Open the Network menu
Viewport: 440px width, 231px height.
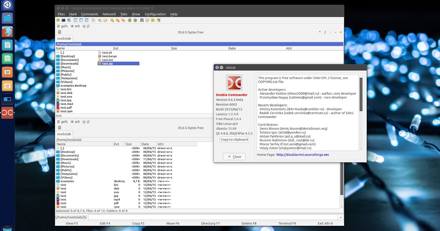(x=109, y=14)
